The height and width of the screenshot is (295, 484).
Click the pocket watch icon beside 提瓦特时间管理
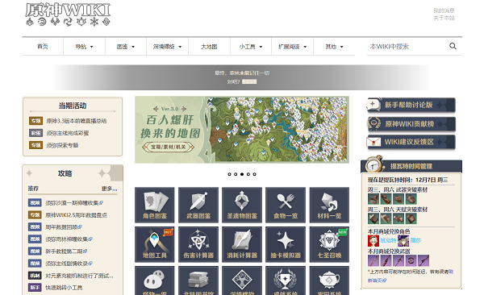[x=374, y=164]
